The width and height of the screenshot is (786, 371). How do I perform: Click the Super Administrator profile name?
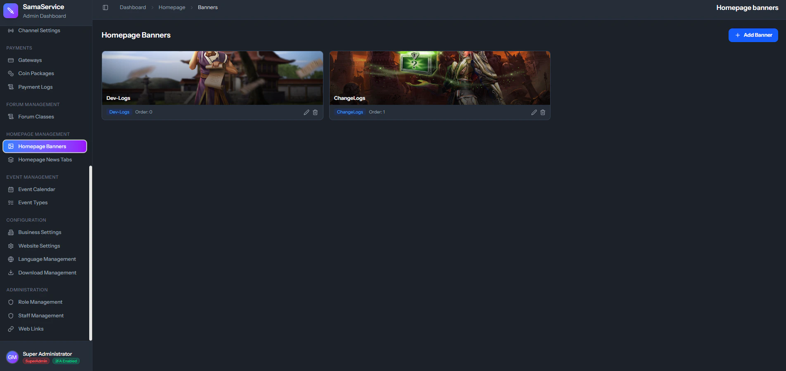(x=47, y=354)
